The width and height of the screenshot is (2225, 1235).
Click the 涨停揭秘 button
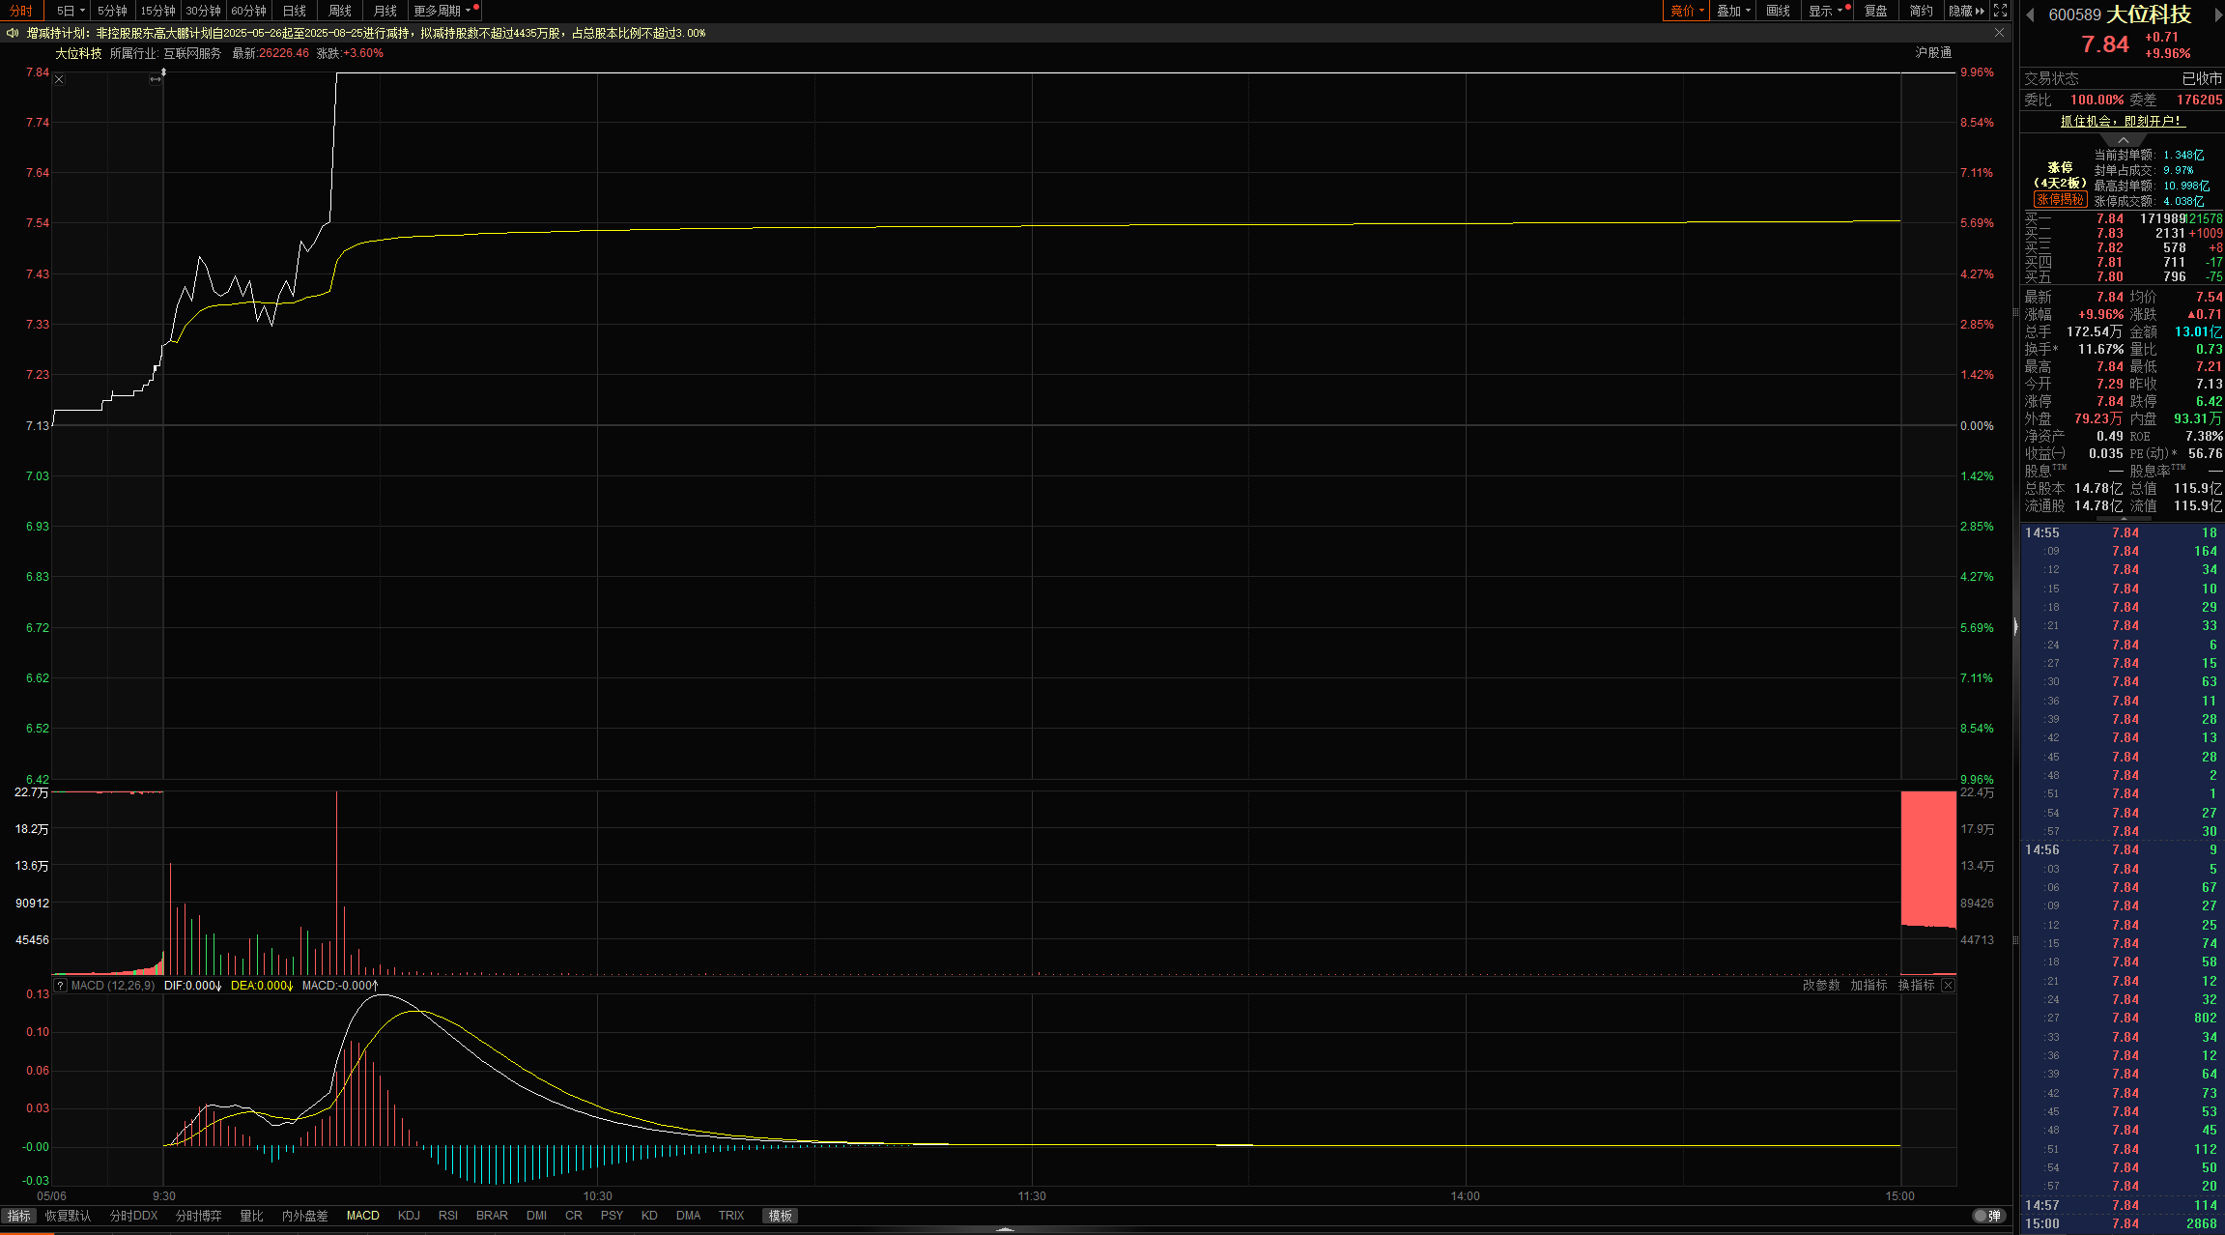coord(2060,199)
